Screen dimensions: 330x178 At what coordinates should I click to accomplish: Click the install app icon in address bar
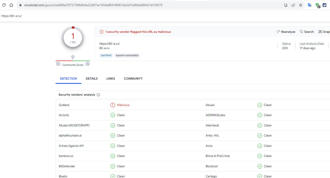[x=286, y=5]
